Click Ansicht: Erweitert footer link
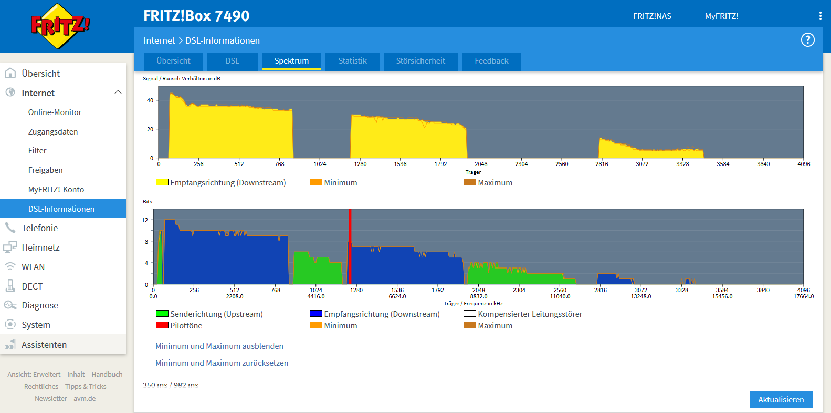 click(34, 374)
